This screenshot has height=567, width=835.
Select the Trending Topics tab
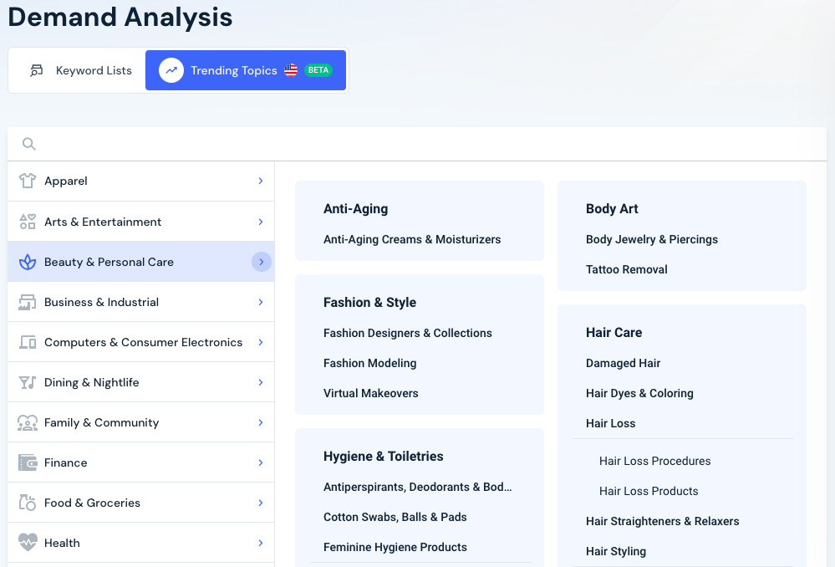pos(246,70)
